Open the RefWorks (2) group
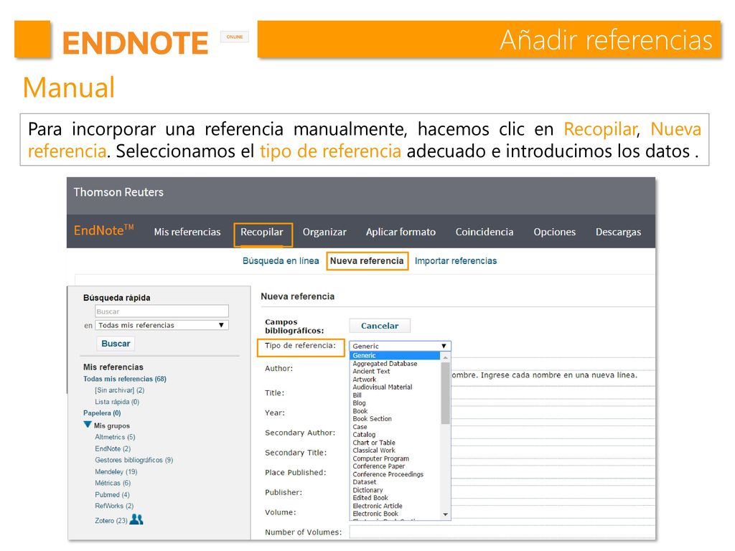Viewport: 735px width, 551px height. 114,506
